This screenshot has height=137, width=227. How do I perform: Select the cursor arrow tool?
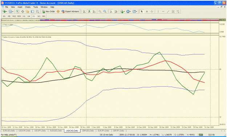pyautogui.click(x=142, y=12)
